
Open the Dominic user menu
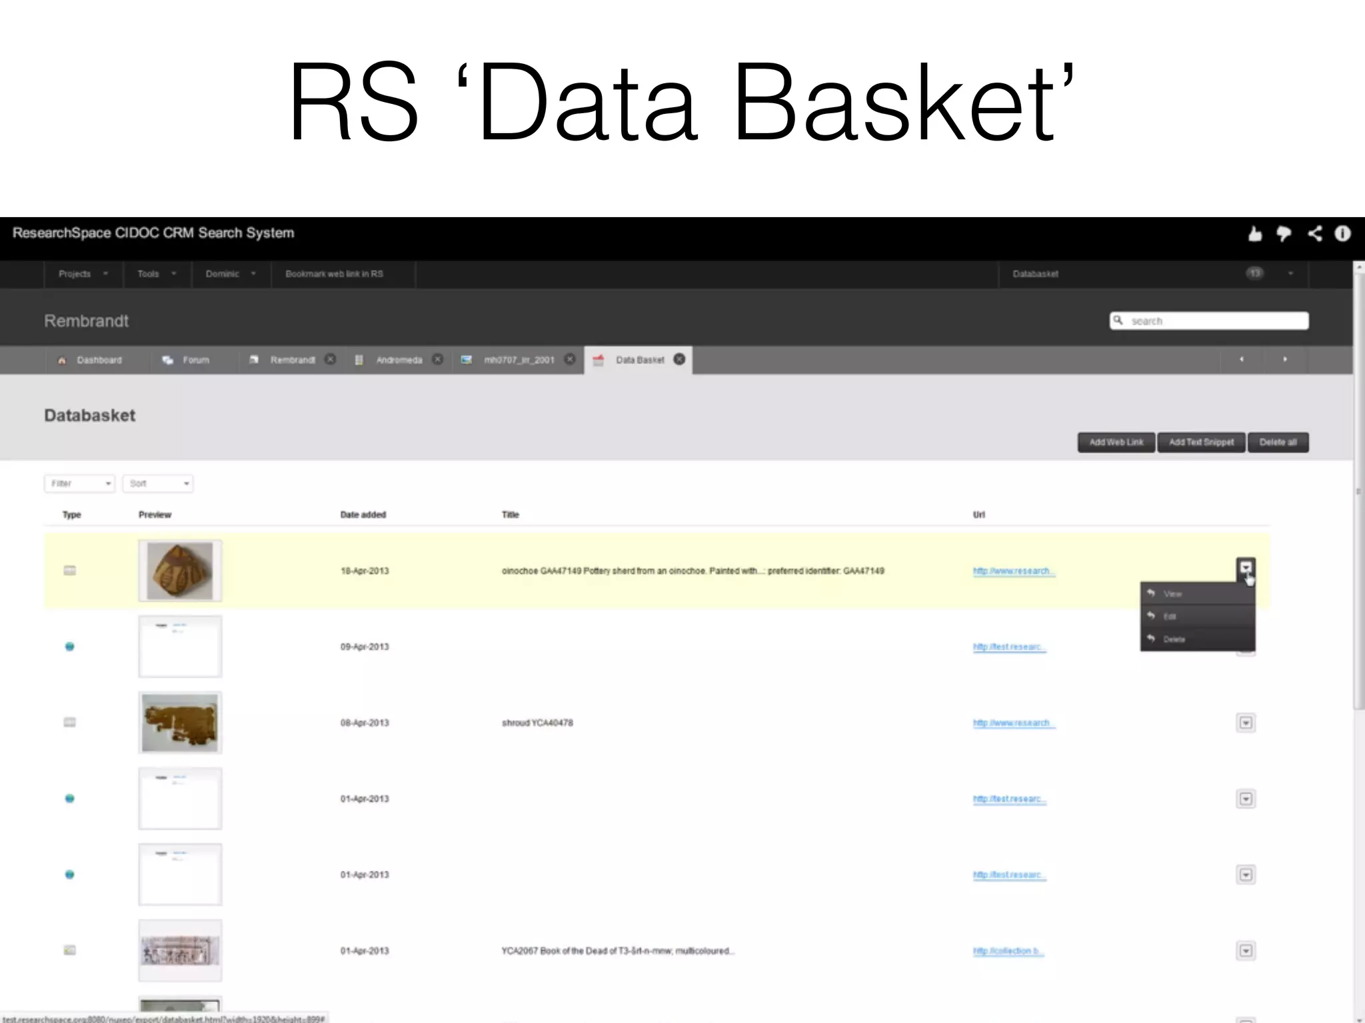pos(231,274)
